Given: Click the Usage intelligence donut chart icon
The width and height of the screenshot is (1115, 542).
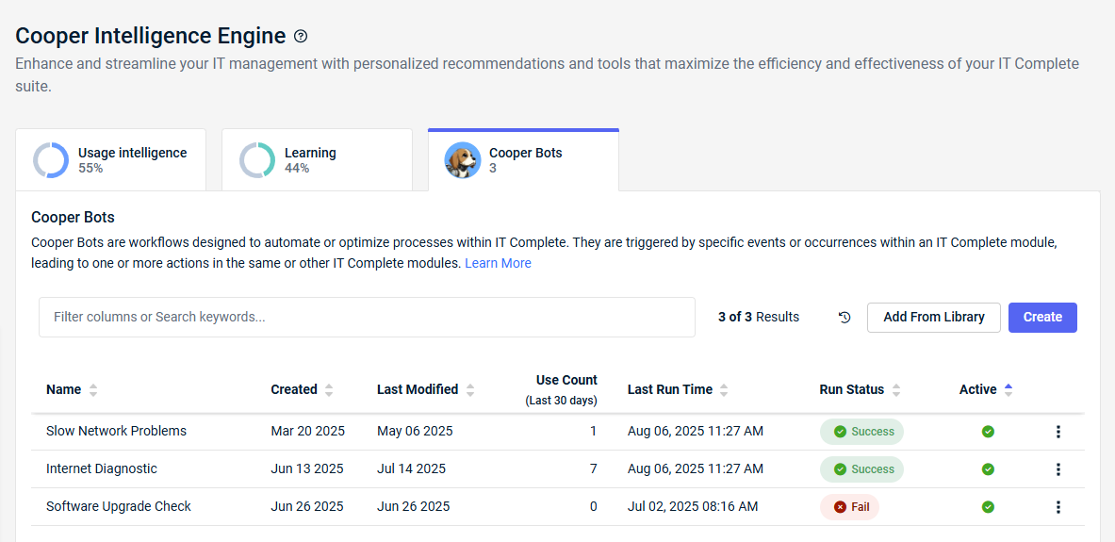Looking at the screenshot, I should click(x=51, y=160).
